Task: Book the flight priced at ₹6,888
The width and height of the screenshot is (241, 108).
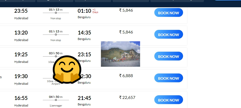Action: [169, 78]
